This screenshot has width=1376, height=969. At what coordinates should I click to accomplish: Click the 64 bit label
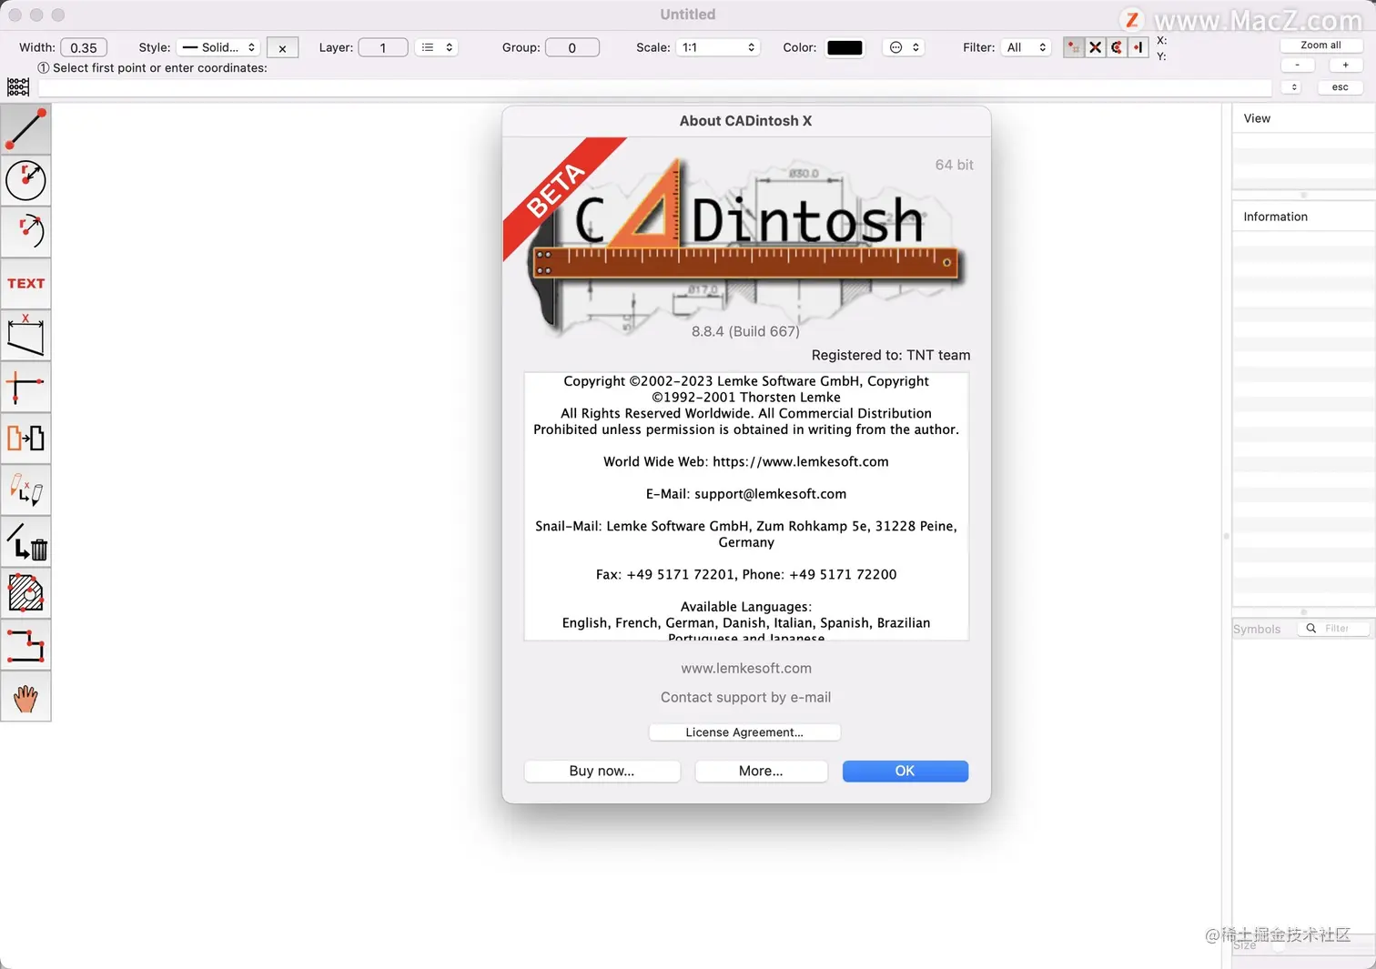click(x=954, y=165)
